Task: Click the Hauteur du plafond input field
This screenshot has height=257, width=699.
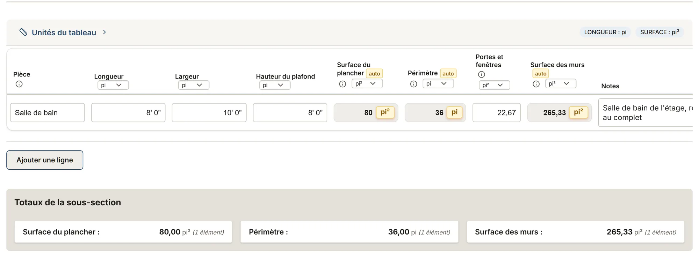Action: pos(290,112)
